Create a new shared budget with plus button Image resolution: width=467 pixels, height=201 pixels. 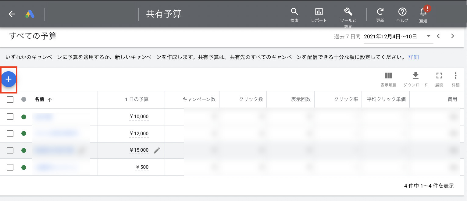coord(9,79)
